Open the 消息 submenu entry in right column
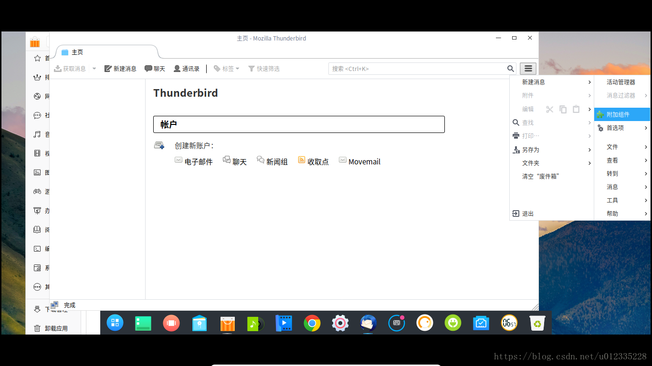 pyautogui.click(x=622, y=187)
